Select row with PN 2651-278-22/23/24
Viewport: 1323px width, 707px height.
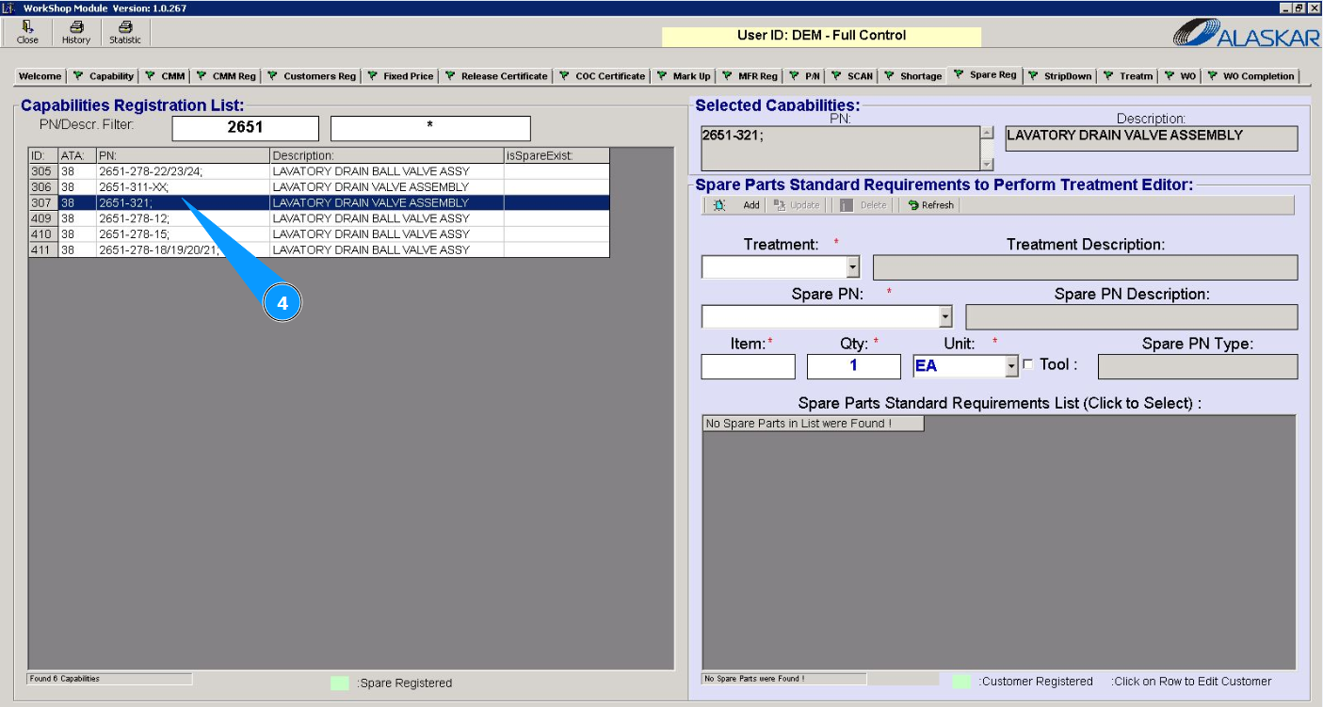318,171
